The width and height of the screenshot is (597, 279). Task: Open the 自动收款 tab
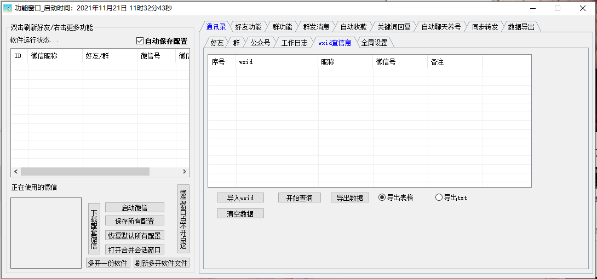tap(353, 27)
